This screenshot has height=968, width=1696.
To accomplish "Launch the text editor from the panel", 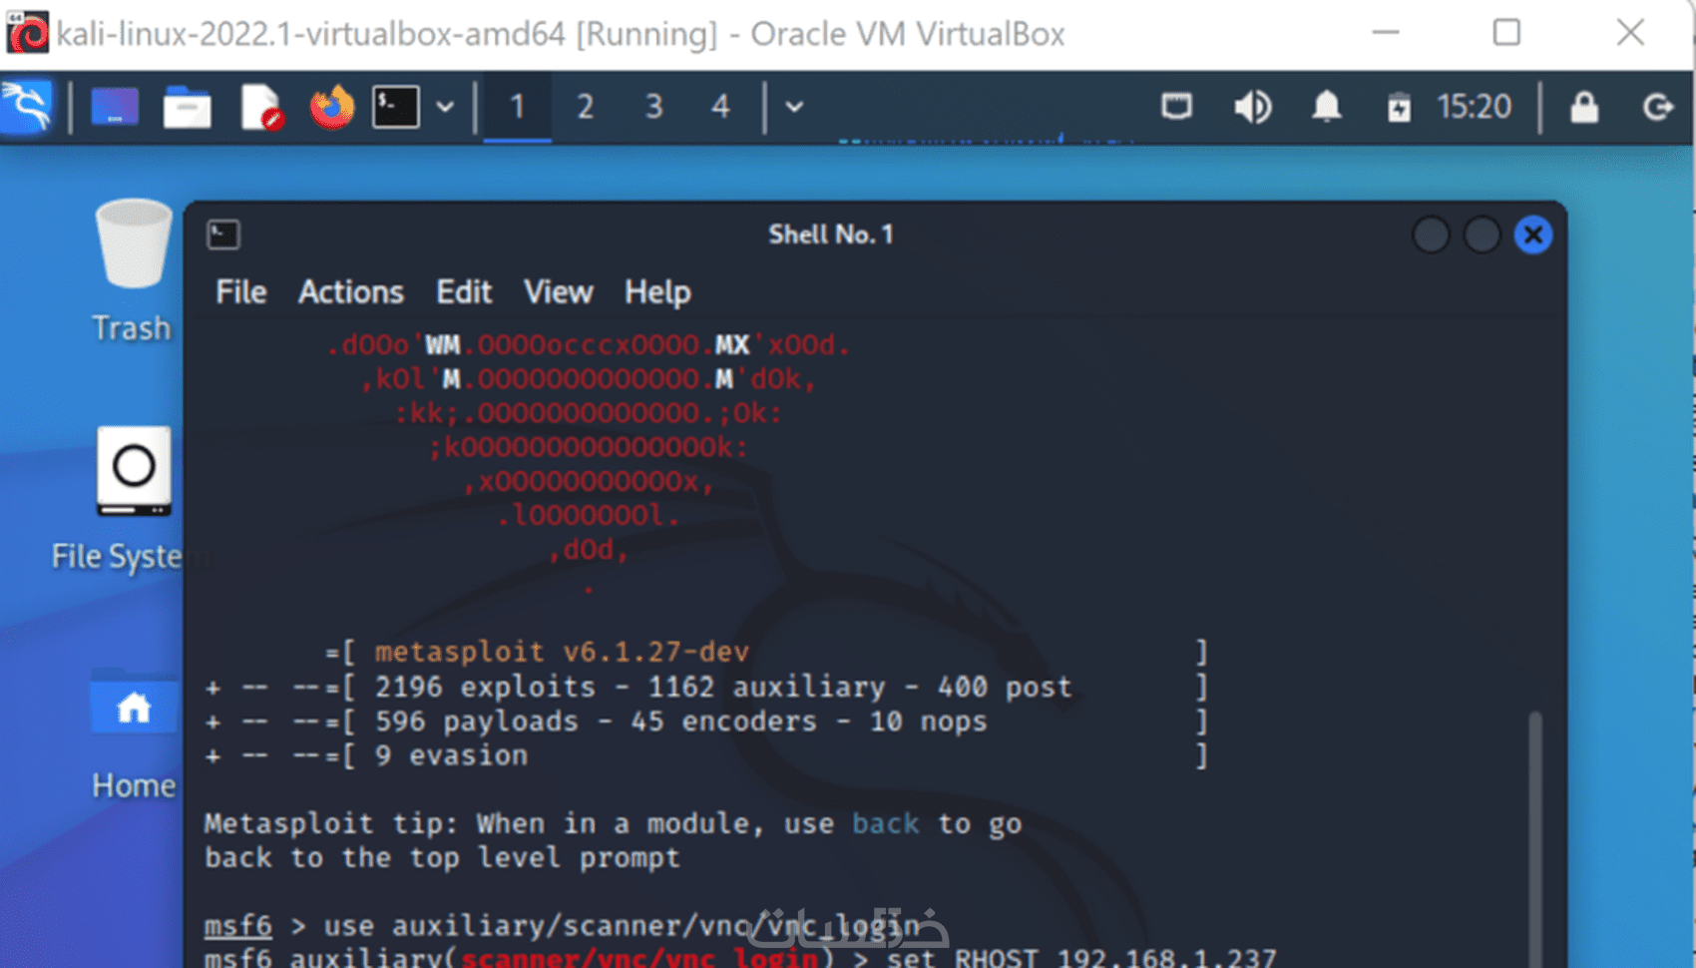I will click(261, 107).
